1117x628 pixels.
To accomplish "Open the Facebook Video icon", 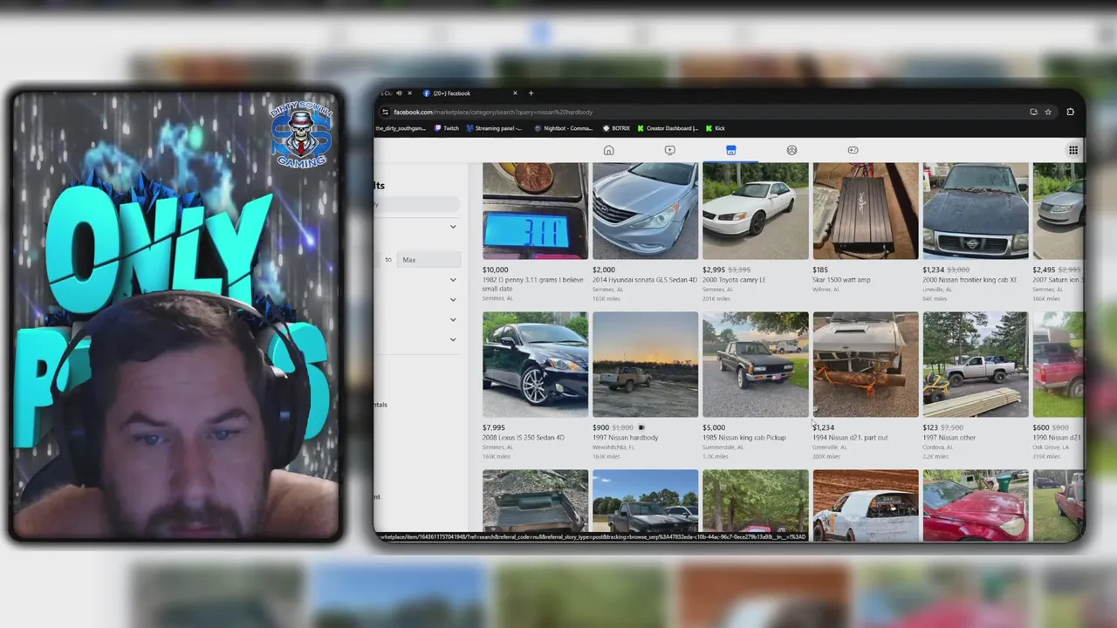I will click(x=669, y=150).
